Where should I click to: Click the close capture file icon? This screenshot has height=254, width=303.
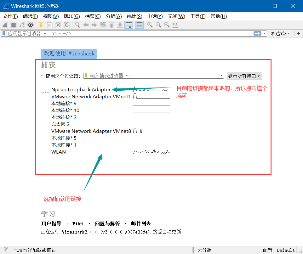tap(58, 25)
